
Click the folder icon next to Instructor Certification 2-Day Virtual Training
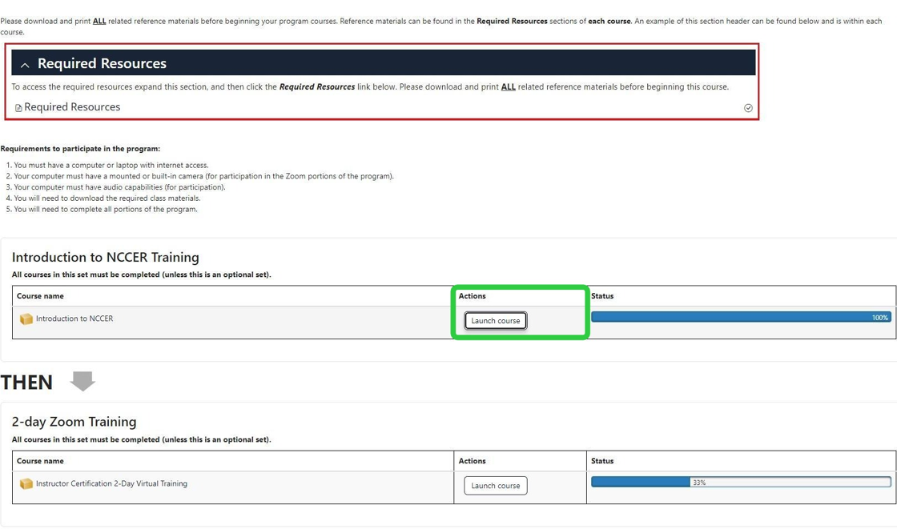click(26, 483)
